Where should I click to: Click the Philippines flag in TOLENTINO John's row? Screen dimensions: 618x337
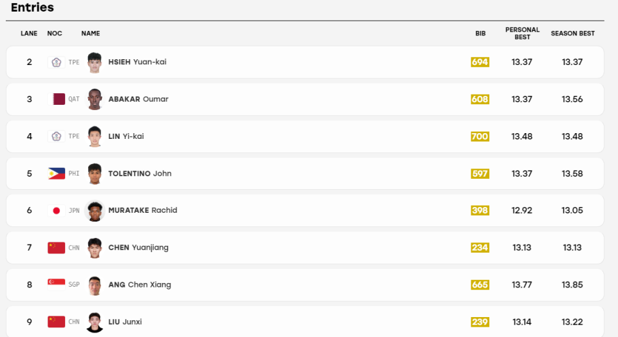(x=57, y=174)
